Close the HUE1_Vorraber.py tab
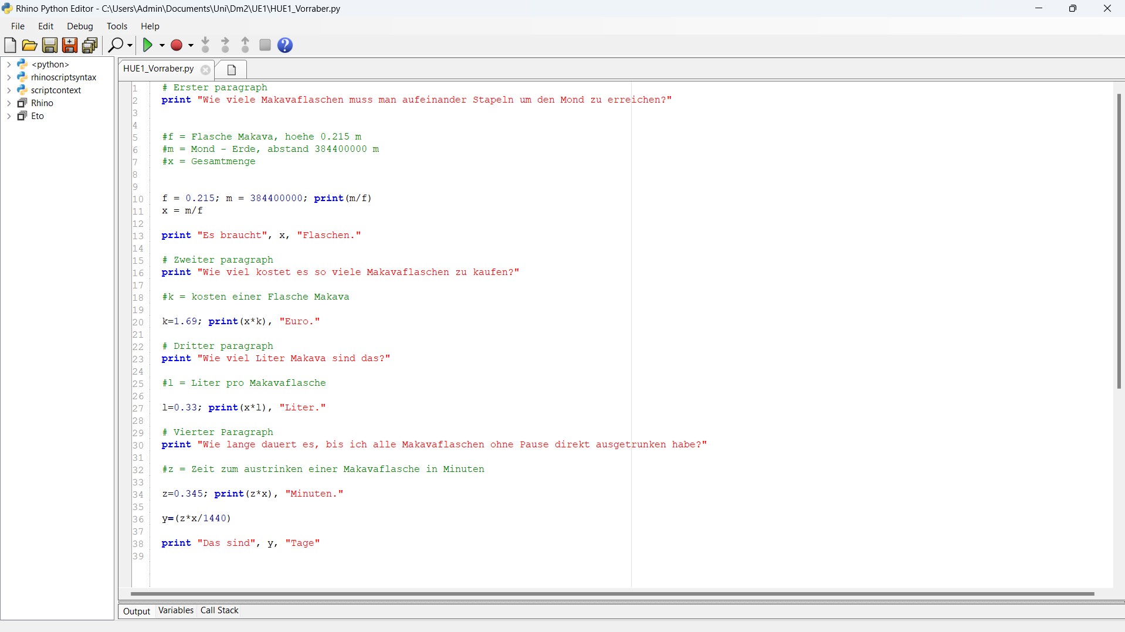Viewport: 1125px width, 632px height. (x=205, y=69)
